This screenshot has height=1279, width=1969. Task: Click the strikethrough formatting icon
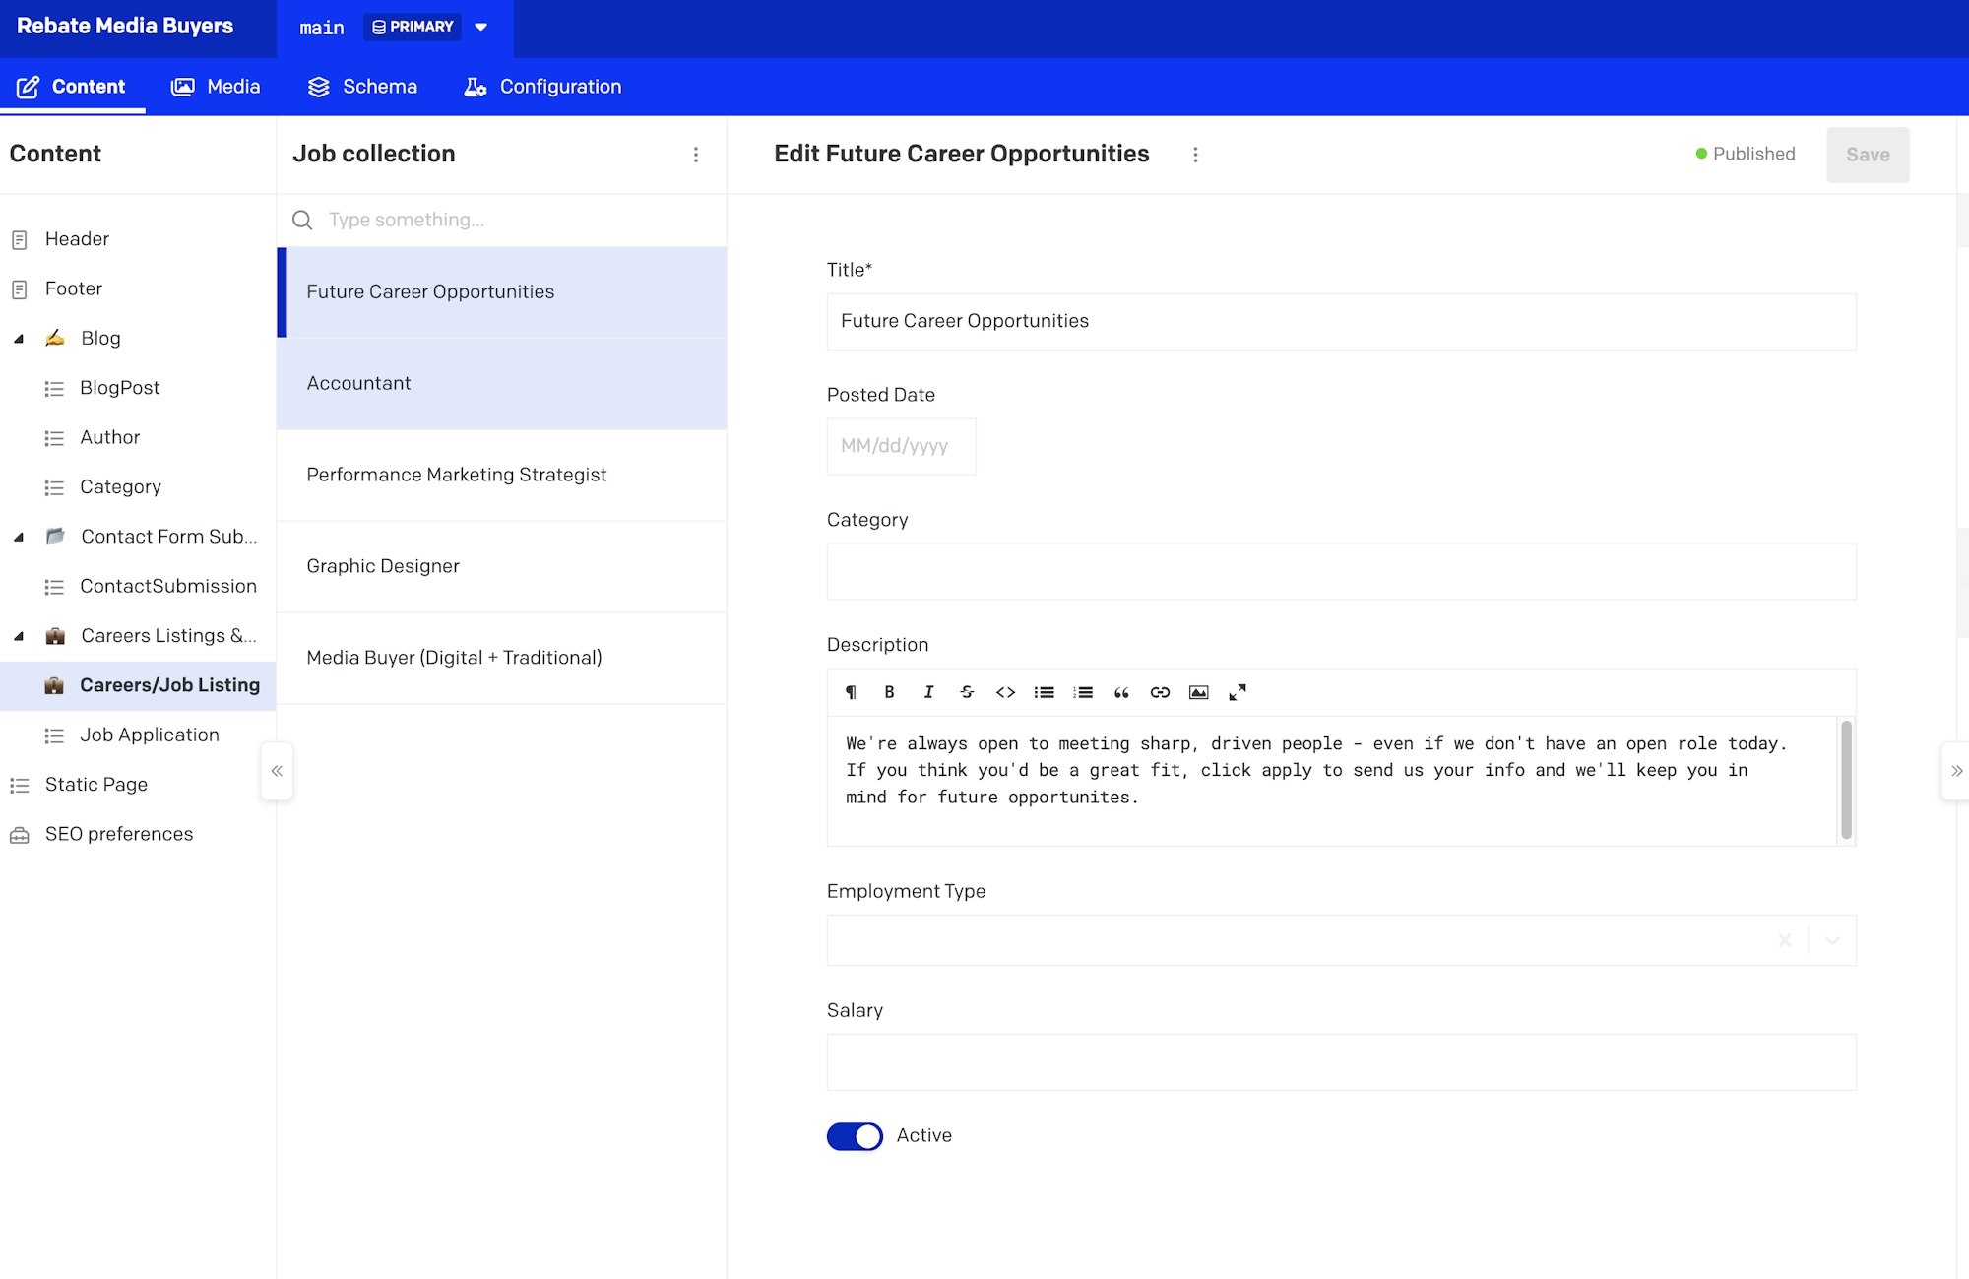pos(967,692)
